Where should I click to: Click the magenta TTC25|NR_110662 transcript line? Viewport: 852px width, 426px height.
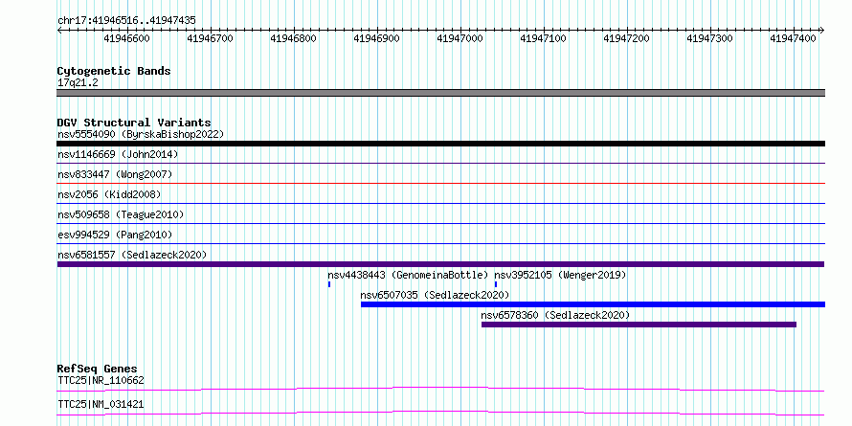pos(440,389)
